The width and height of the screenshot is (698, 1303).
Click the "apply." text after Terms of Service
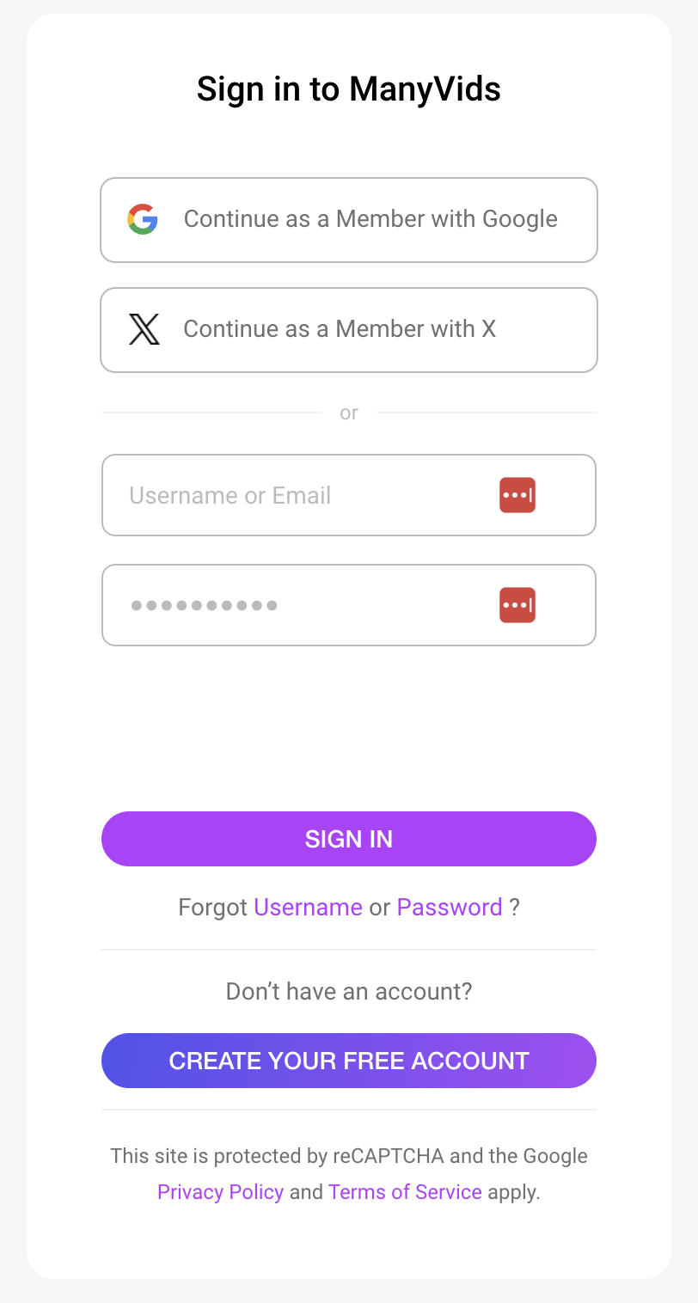pyautogui.click(x=514, y=1192)
